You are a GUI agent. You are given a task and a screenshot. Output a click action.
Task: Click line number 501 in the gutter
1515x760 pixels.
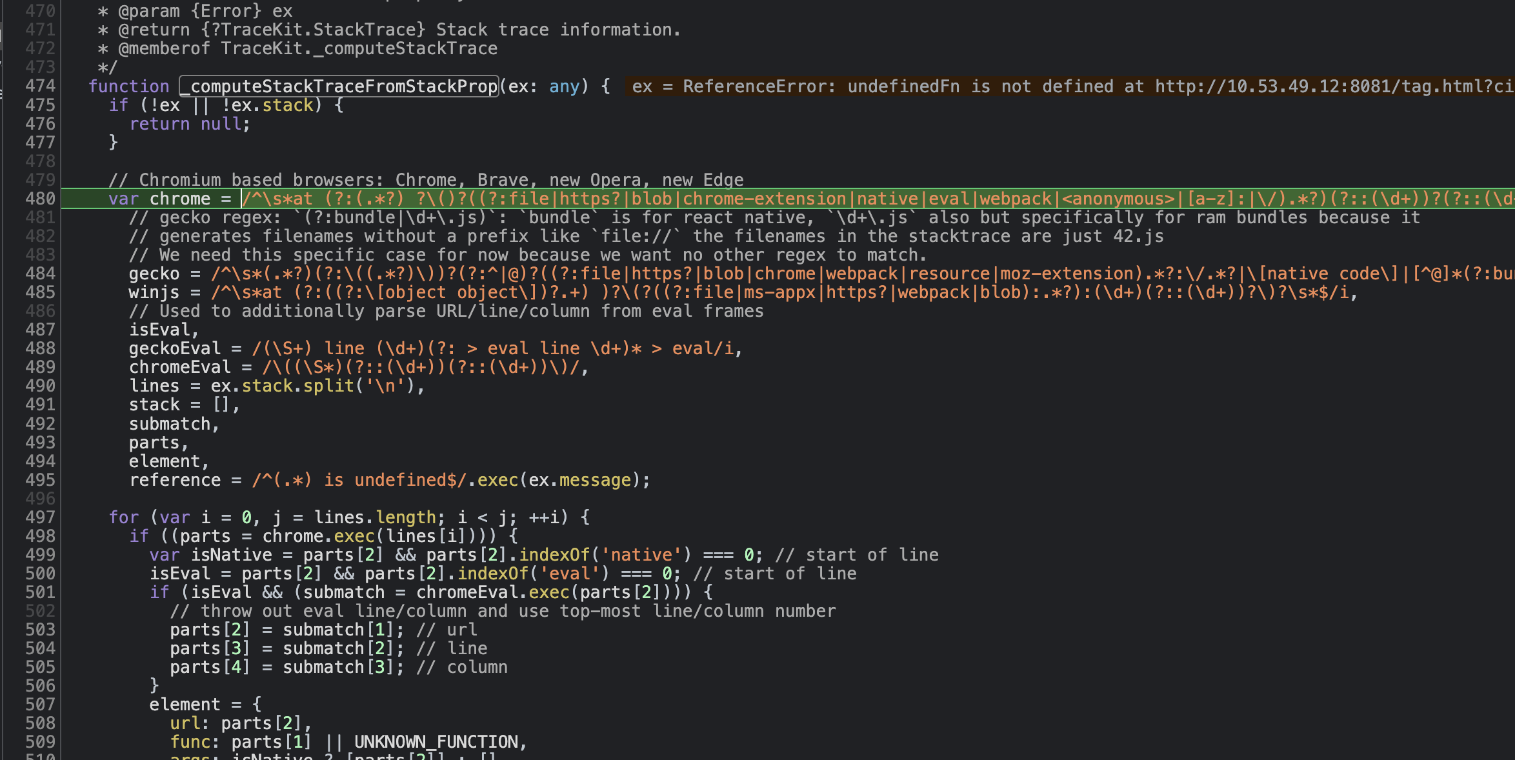(x=40, y=592)
